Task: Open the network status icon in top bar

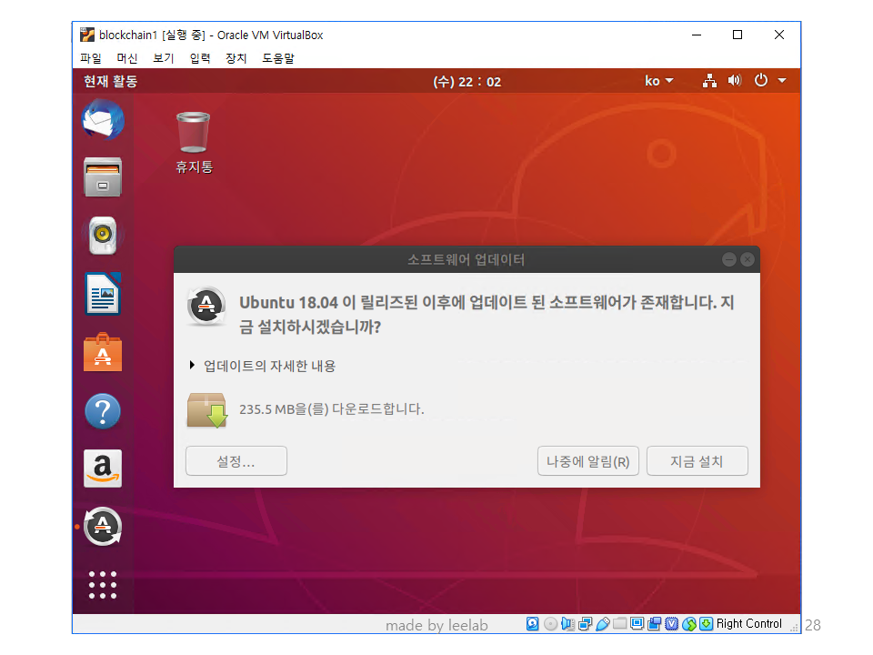Action: pyautogui.click(x=709, y=81)
